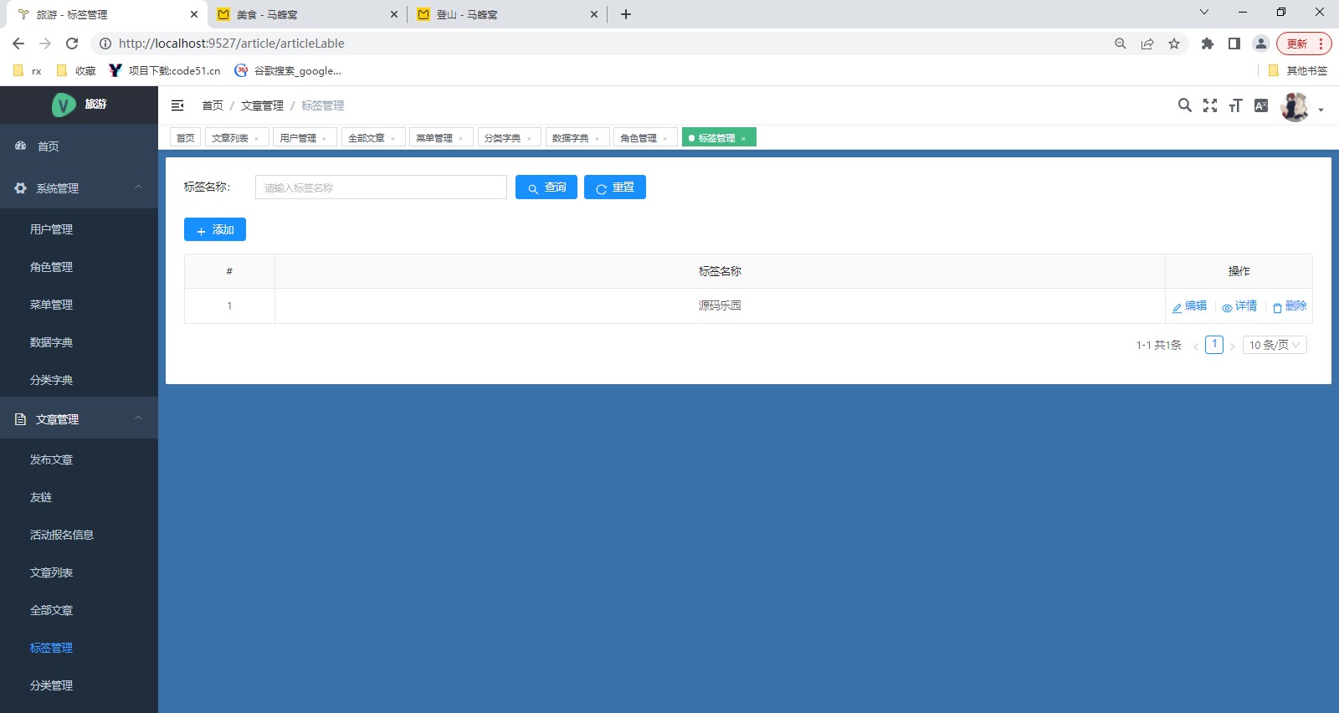Close the 标签管理 view tab
Screen dimensions: 1339x713
[x=743, y=139]
